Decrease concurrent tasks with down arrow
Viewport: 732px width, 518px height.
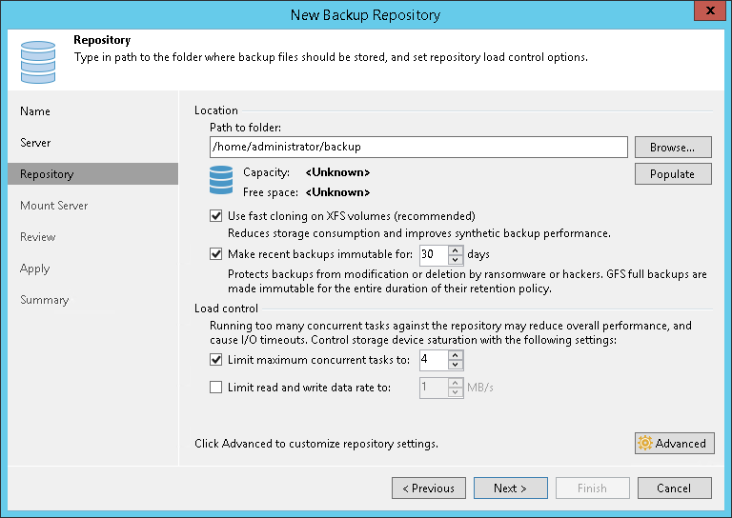click(x=456, y=365)
